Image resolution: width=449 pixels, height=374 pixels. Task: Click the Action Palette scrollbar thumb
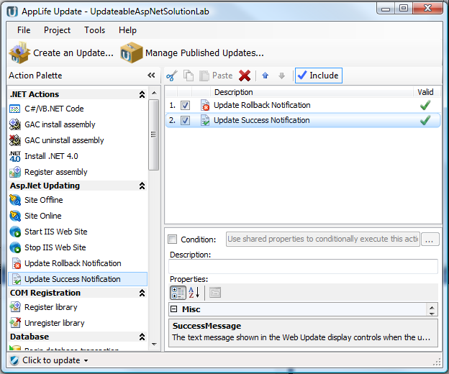pos(154,134)
